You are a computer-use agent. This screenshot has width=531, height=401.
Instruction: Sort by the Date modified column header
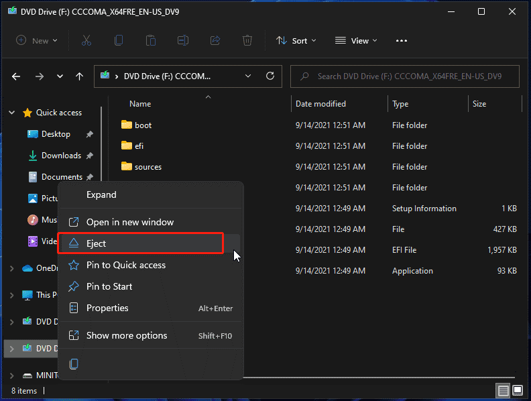click(x=321, y=104)
